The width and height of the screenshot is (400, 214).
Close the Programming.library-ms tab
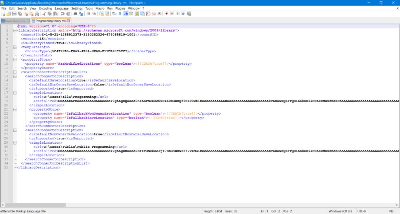(68, 21)
